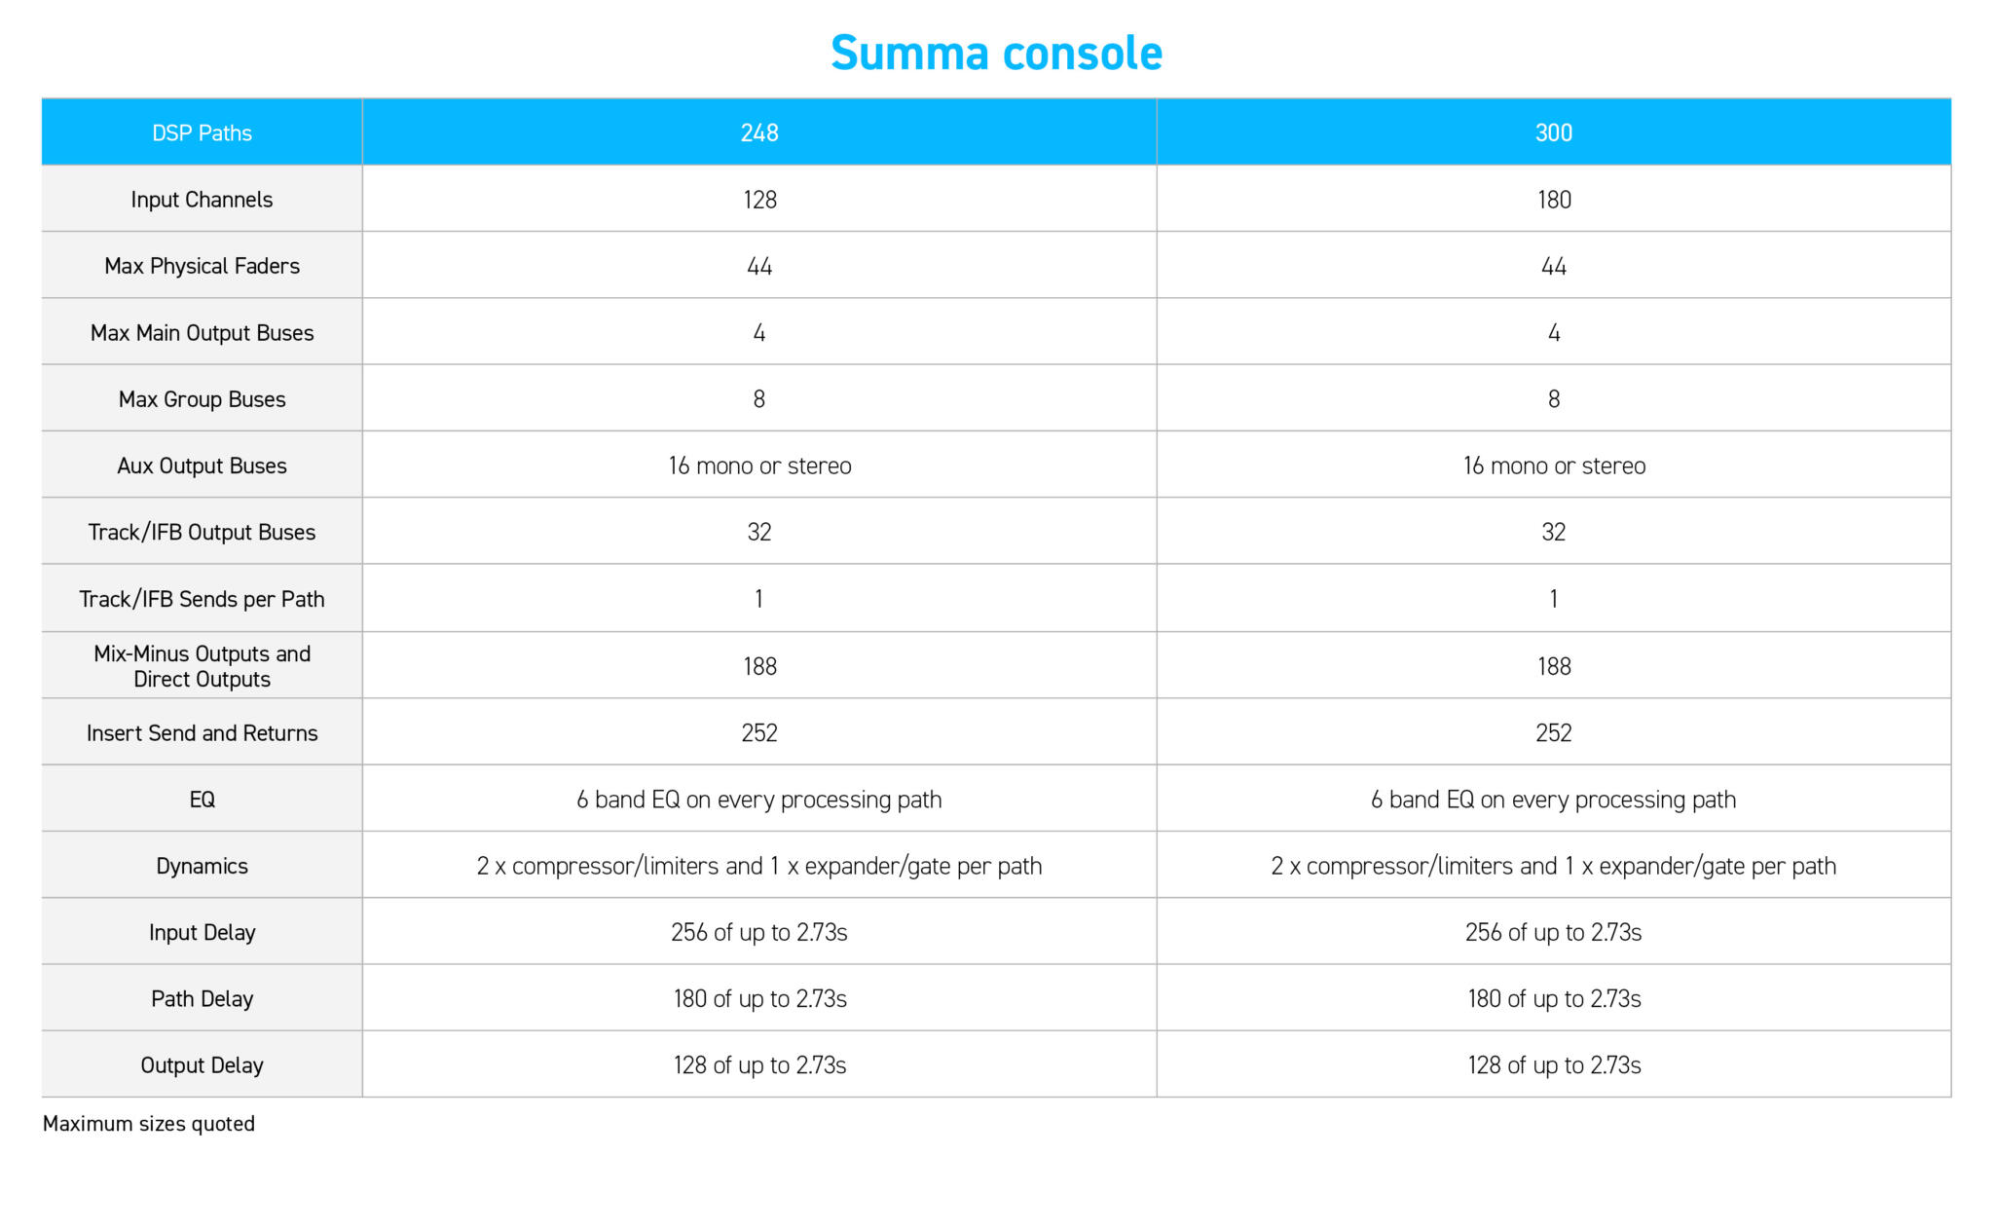This screenshot has height=1230, width=1994.
Task: Select the "Track/IFB Output Buses" label
Action: (x=202, y=532)
